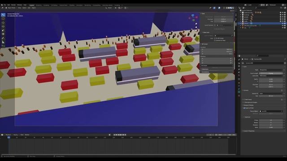Viewport: 287px width, 161px height.
Task: Select the Rotate tool in viewport toolbar
Action: coord(3,26)
